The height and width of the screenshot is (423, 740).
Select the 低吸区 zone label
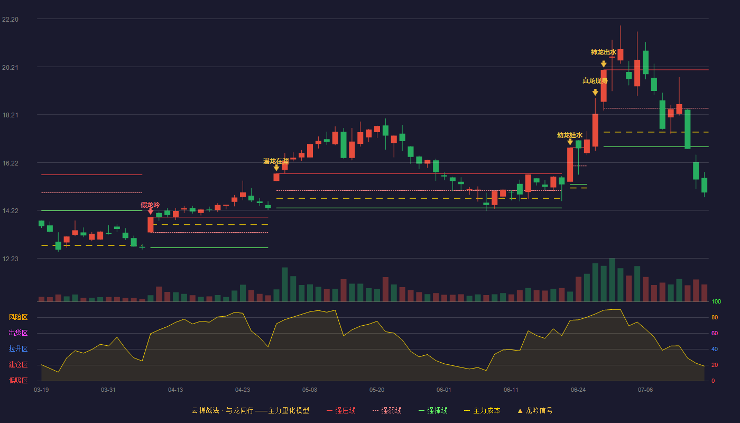pyautogui.click(x=18, y=380)
